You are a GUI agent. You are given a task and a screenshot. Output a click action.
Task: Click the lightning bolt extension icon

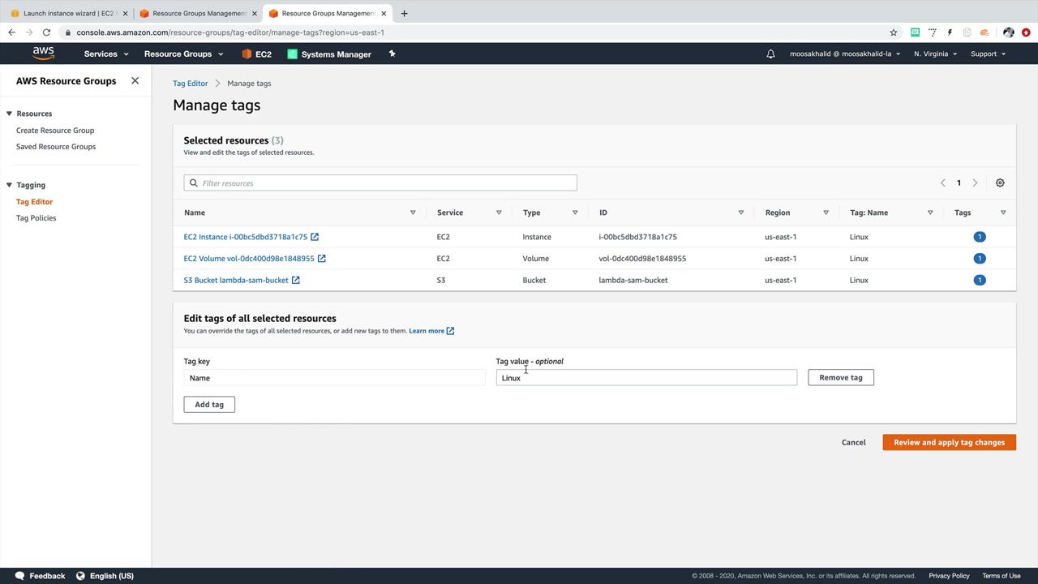point(950,32)
